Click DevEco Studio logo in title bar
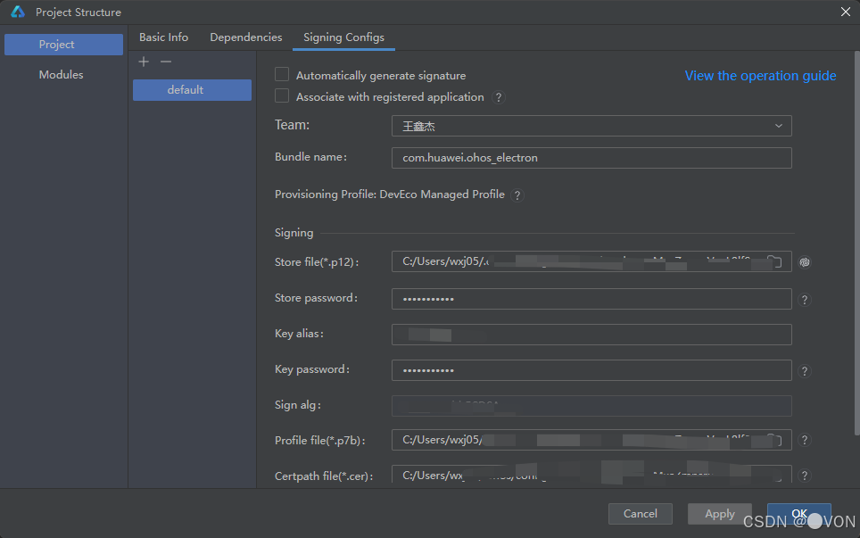 pyautogui.click(x=18, y=12)
